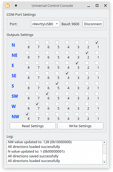Click the 'Baud: 9600' label
This screenshot has height=172, width=113.
tap(70, 24)
